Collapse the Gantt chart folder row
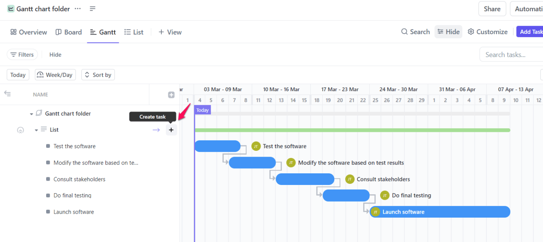 click(x=32, y=114)
